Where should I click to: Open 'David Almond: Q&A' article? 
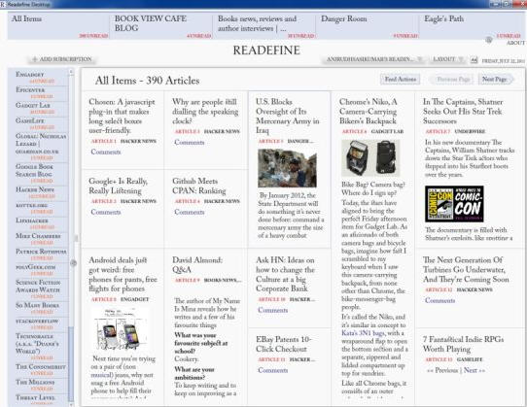pos(197,265)
